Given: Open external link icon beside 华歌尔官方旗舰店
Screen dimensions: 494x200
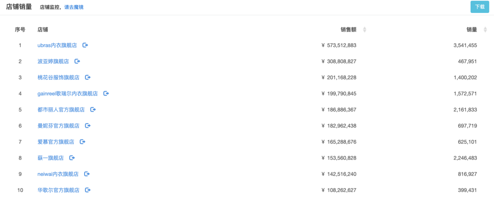Looking at the screenshot, I should [88, 190].
